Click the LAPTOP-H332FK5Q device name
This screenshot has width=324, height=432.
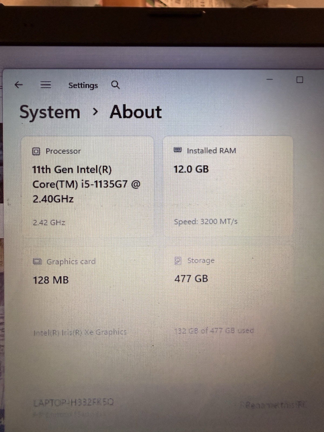[x=73, y=403]
